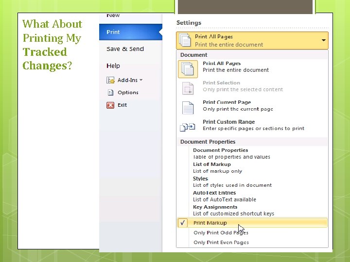Click the red Exit X icon
The width and height of the screenshot is (350, 262).
[110, 105]
